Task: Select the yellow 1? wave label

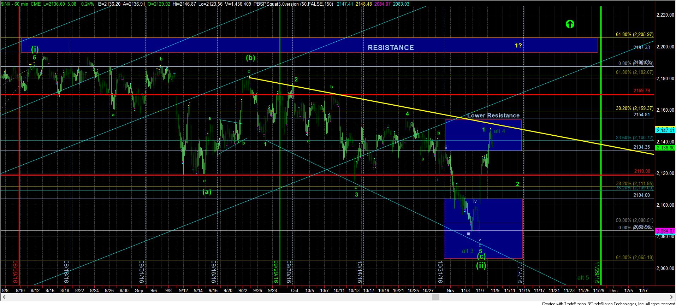Action: 518,45
